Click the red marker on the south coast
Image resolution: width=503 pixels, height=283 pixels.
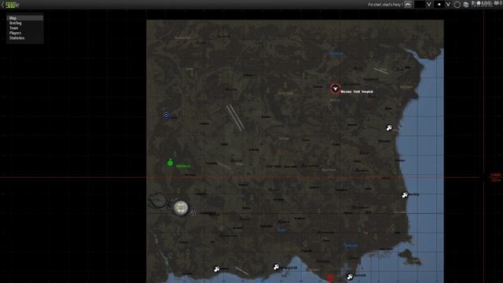tap(330, 277)
